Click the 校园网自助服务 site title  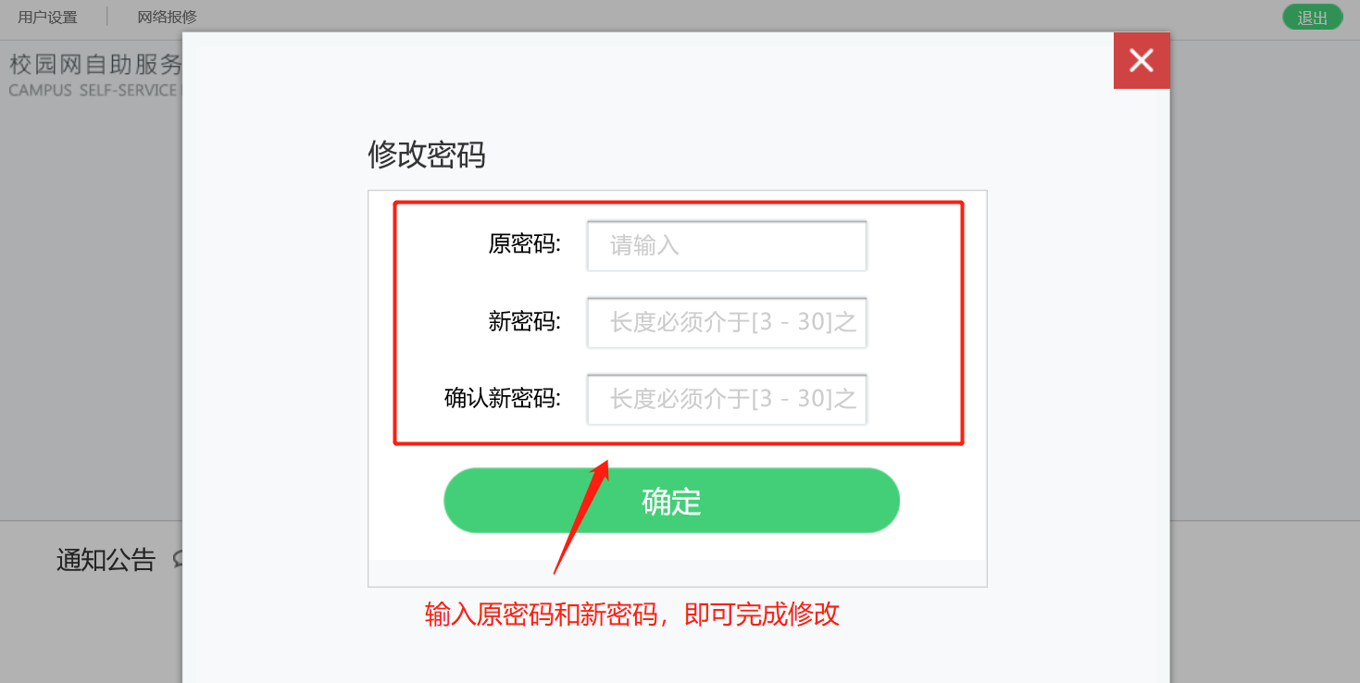click(96, 65)
